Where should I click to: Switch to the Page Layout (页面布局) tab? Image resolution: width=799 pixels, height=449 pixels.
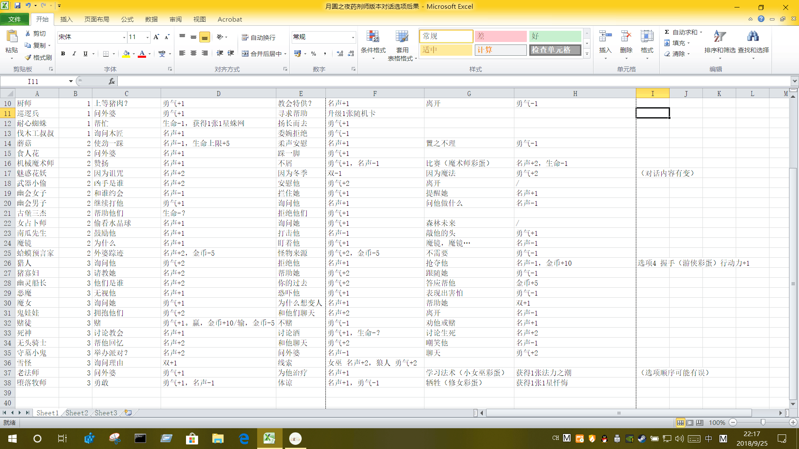coord(97,19)
